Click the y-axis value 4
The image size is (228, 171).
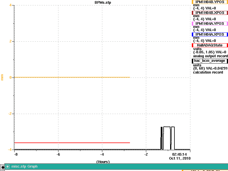click(10, 5)
